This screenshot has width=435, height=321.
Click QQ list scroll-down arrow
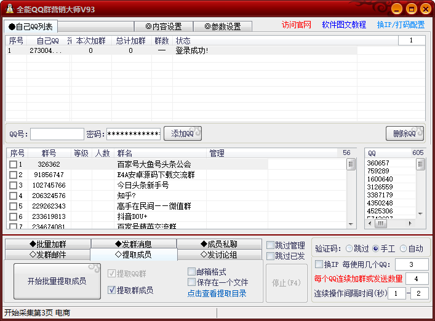pos(421,214)
